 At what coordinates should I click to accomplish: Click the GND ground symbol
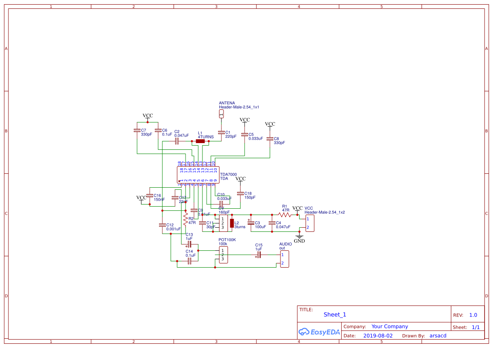coord(299,238)
